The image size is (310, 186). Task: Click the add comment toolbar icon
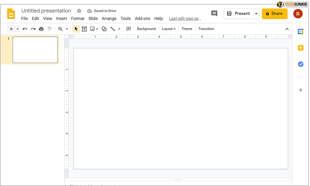(x=129, y=29)
